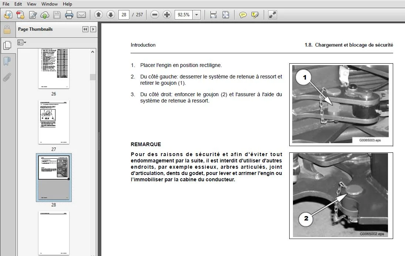Click the upload to cloud icon

45,15
